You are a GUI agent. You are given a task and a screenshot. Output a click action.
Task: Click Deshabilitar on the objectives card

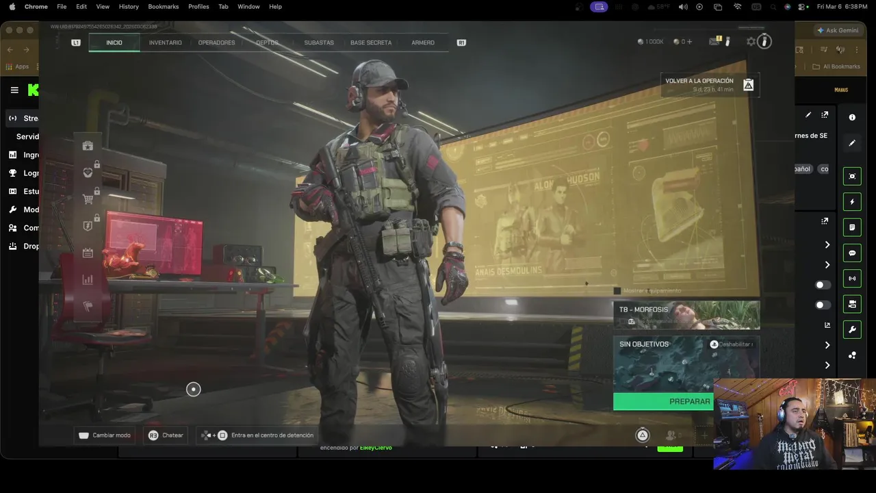click(x=732, y=344)
